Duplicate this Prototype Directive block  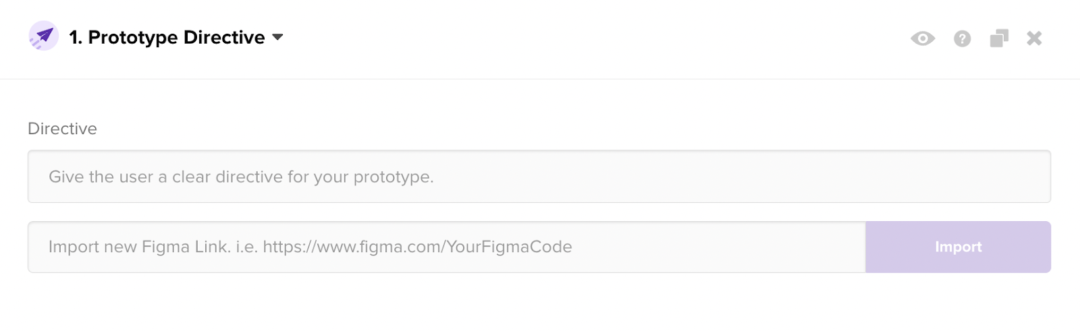[x=999, y=38]
